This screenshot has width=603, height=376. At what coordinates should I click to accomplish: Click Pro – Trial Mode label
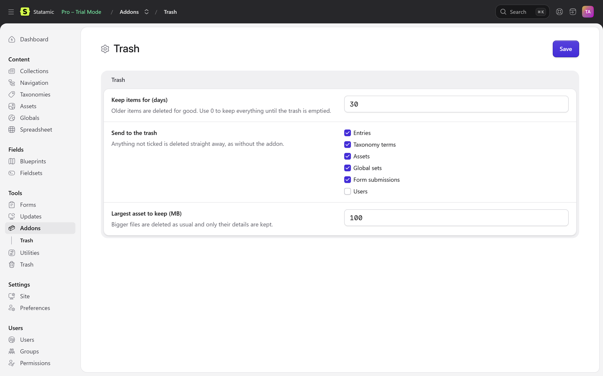(81, 12)
